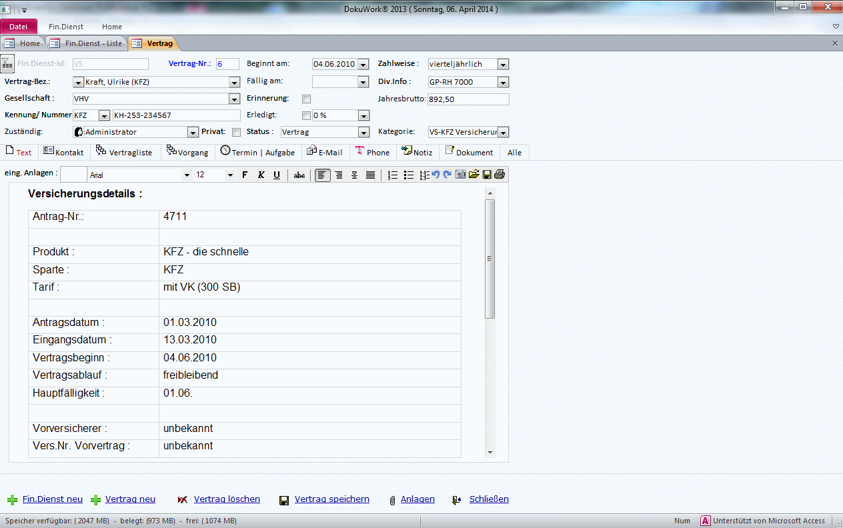843x528 pixels.
Task: Click the Vertrag löschen link
Action: click(x=227, y=499)
